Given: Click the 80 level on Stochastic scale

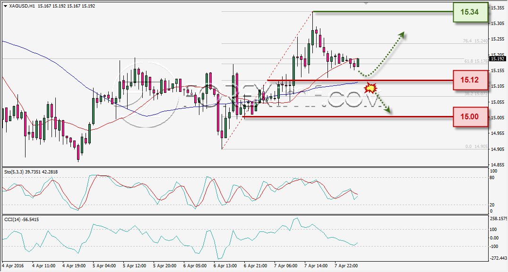Looking at the screenshot, I should [492, 177].
